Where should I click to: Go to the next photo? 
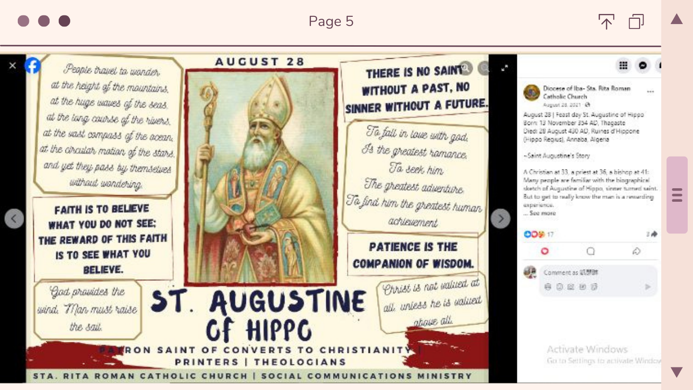coord(500,219)
